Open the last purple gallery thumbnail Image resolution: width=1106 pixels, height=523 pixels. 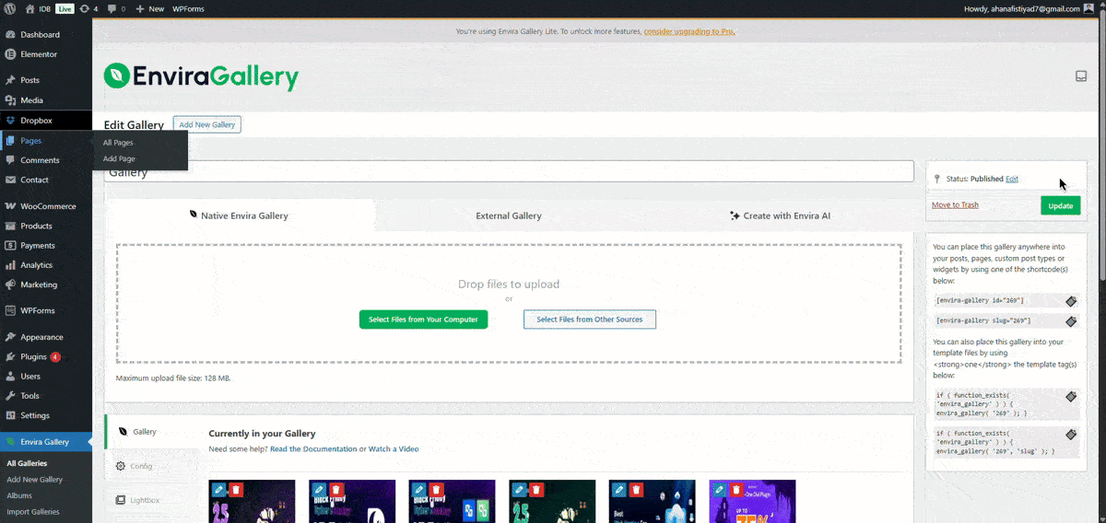[x=752, y=501]
